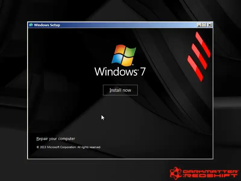The height and width of the screenshot is (181, 241).
Task: Click the Windows Setup title text
Action: click(47, 25)
